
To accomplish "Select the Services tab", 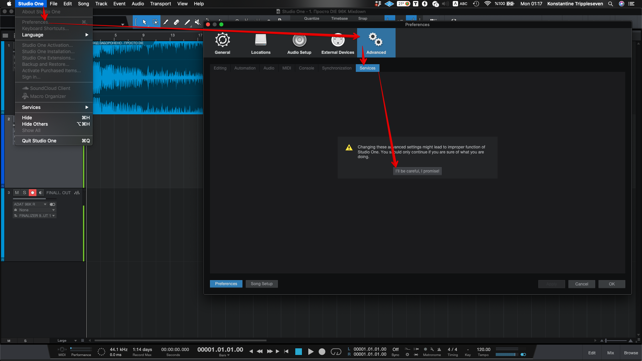I will pyautogui.click(x=367, y=68).
